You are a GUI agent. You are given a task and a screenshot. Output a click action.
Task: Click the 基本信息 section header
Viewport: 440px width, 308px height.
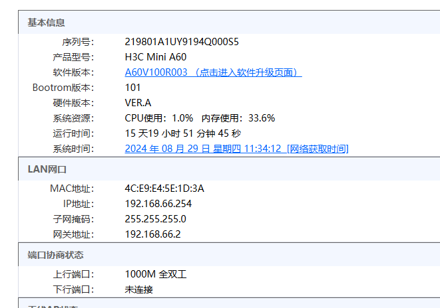pos(47,23)
